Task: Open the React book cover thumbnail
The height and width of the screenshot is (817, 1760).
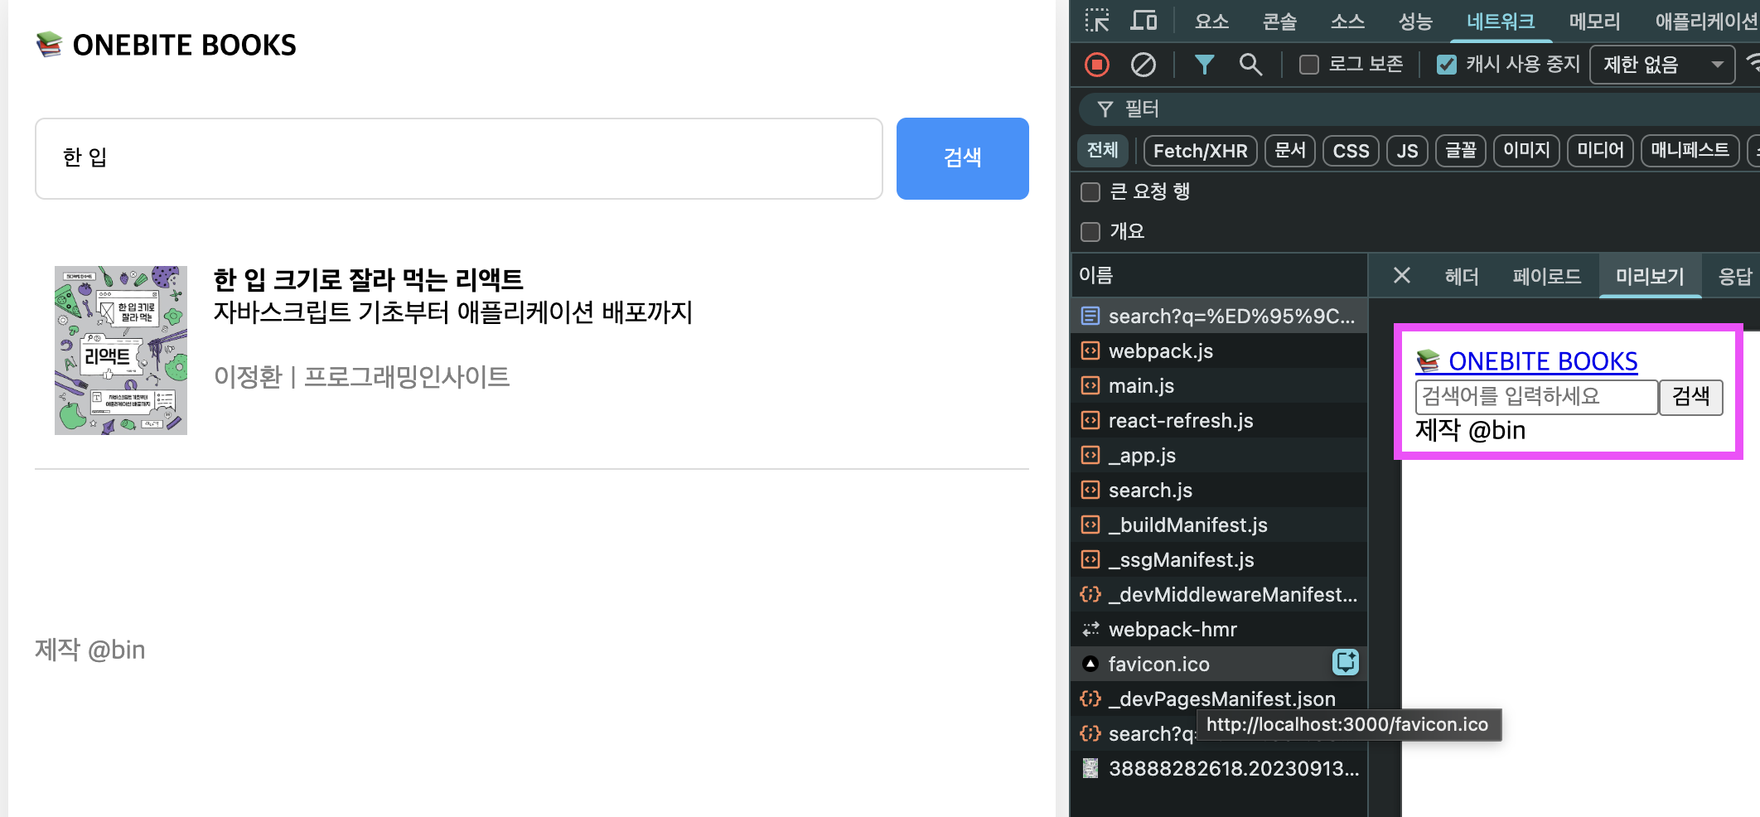Action: tap(121, 350)
